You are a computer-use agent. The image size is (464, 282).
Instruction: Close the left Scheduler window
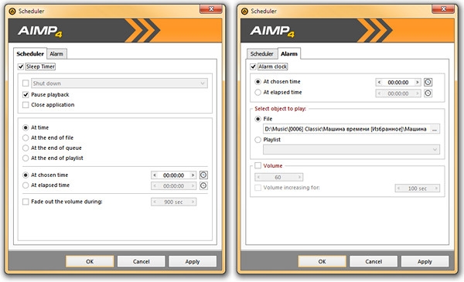pyautogui.click(x=211, y=9)
